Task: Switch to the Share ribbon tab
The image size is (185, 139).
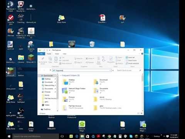Action: pyautogui.click(x=57, y=54)
